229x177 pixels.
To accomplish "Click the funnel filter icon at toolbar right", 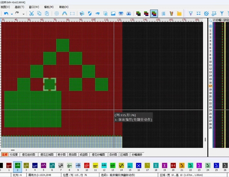I will point(222,13).
